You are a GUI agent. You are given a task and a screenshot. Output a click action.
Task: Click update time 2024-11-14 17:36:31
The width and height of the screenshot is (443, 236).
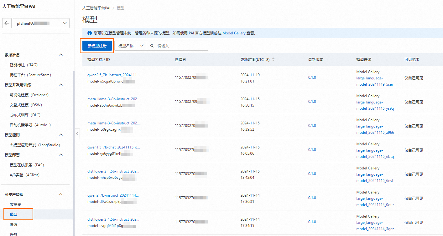[x=250, y=198]
